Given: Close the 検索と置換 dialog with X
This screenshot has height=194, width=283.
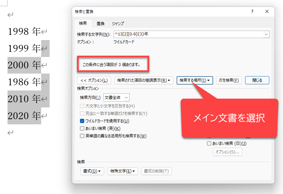Looking at the screenshot, I should (267, 11).
